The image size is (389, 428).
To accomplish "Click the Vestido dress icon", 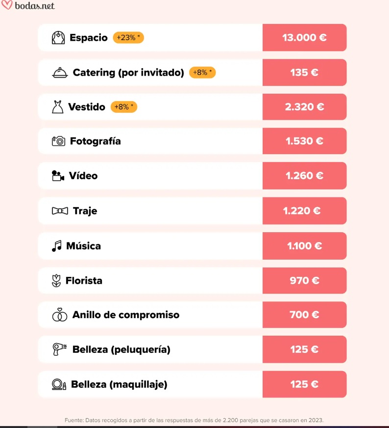I will (x=57, y=107).
